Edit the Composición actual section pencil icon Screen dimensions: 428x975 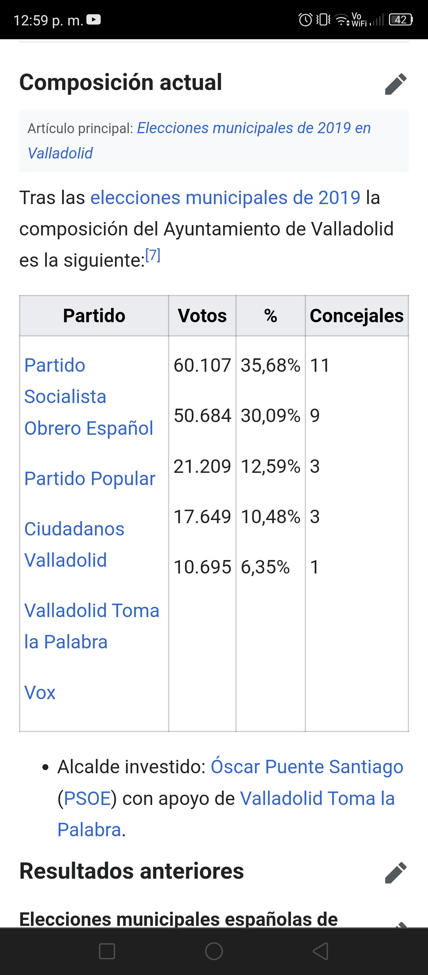point(396,84)
